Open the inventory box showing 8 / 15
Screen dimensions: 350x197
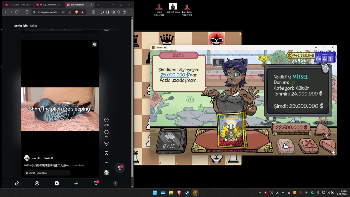pyautogui.click(x=171, y=141)
